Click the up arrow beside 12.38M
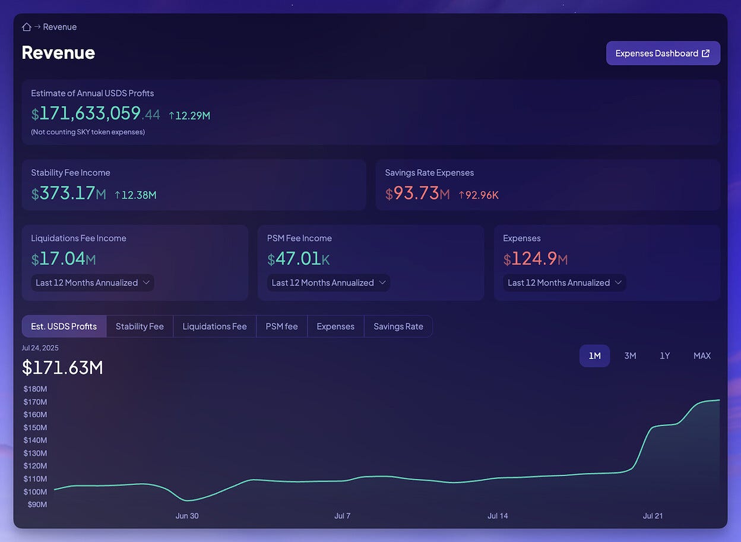Image resolution: width=741 pixels, height=542 pixels. 118,195
